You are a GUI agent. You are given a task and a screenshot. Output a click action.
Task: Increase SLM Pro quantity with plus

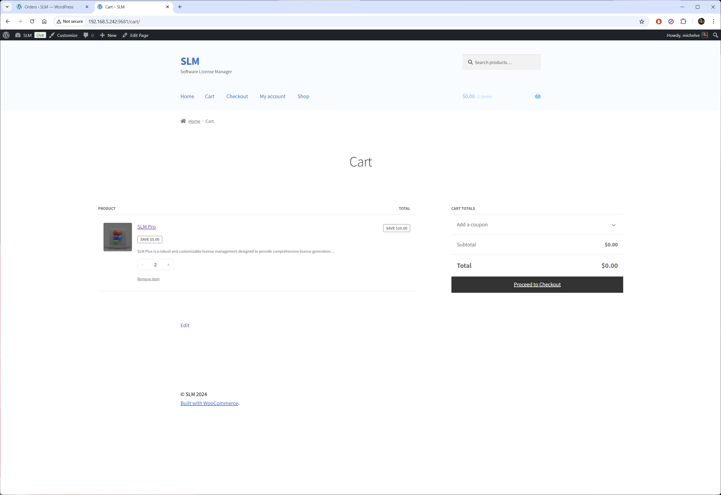pyautogui.click(x=169, y=265)
